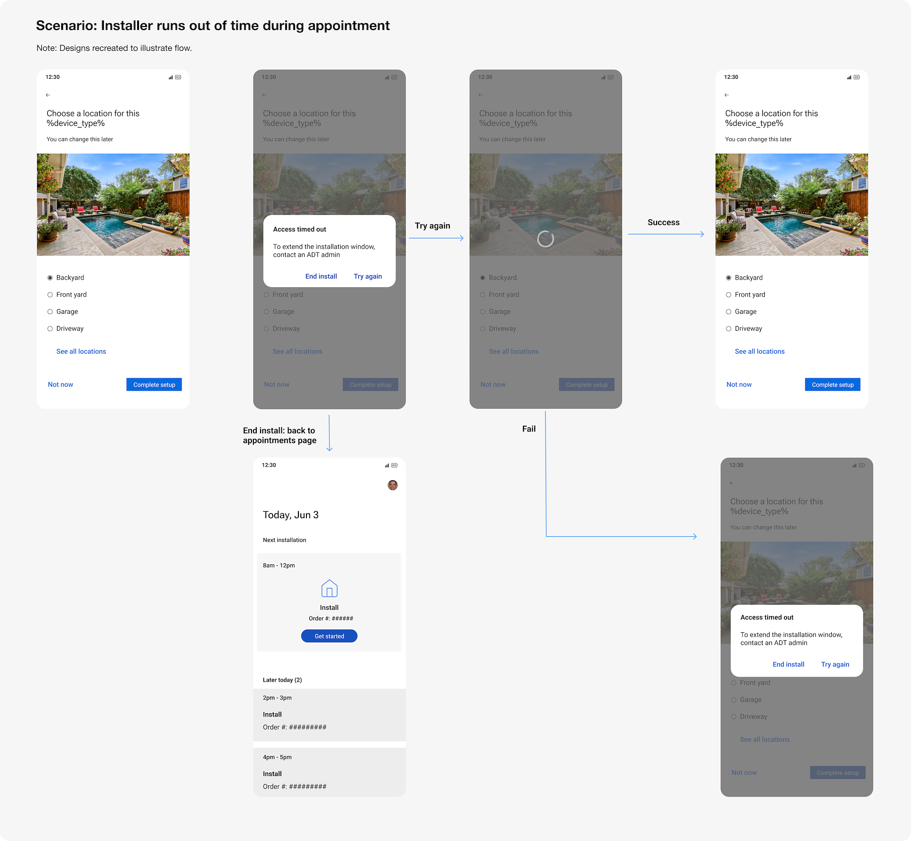The image size is (911, 841).
Task: Select Front yard radio on first screen
Action: click(x=67, y=295)
